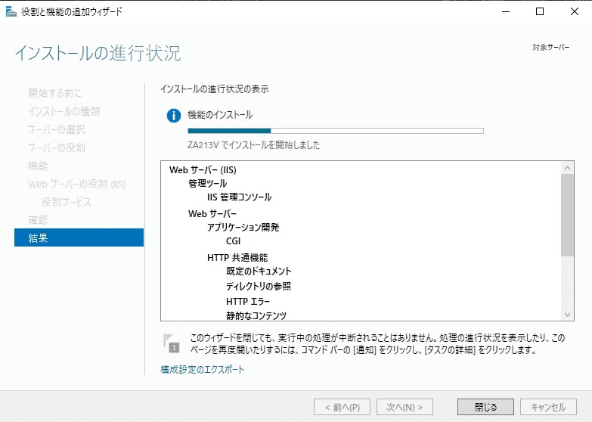Maximize the wizard window
Screen dimensions: 592x422
click(540, 11)
